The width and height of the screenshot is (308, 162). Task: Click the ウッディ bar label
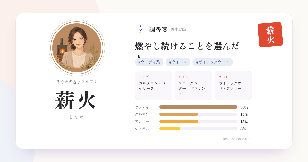tap(142, 107)
